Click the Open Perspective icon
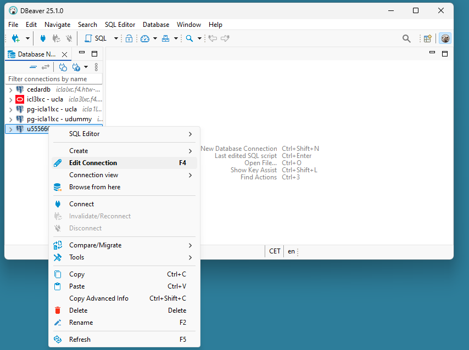469x350 pixels. pos(428,38)
